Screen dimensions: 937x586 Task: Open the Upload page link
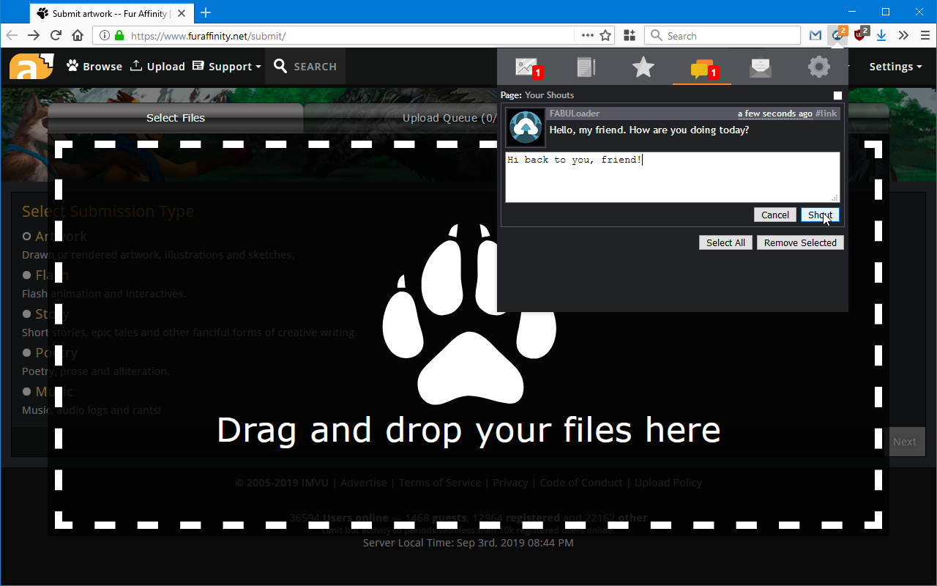pyautogui.click(x=157, y=66)
